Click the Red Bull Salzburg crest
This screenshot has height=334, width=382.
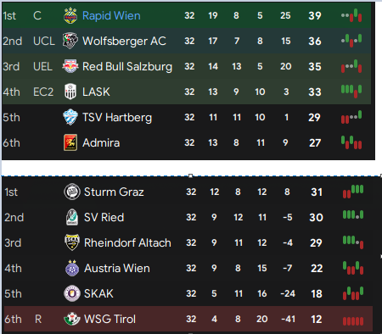70,66
